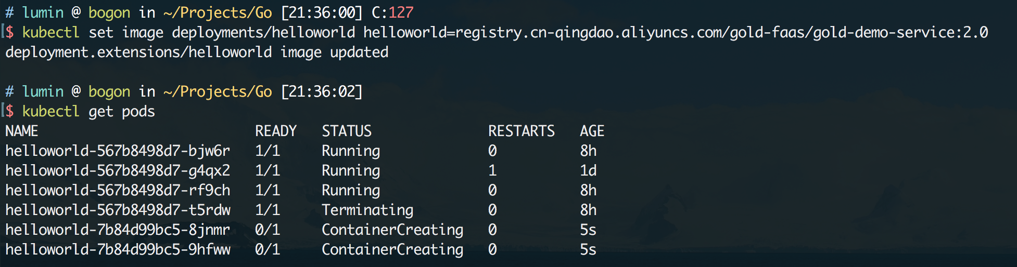Click the RESTARTS column header
The width and height of the screenshot is (1017, 267).
(522, 131)
